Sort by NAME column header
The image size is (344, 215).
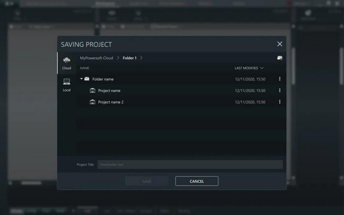coord(84,68)
